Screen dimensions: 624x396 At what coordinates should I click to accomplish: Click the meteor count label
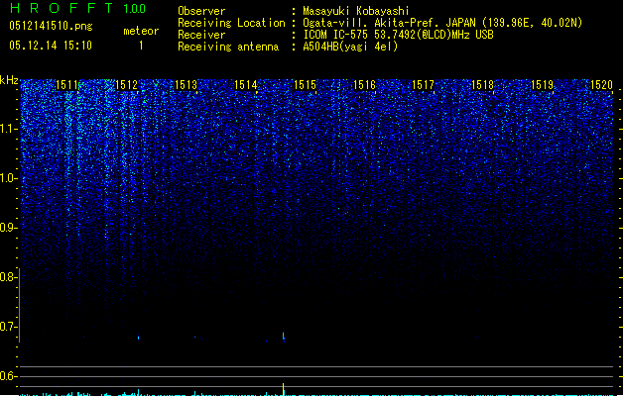(x=141, y=31)
